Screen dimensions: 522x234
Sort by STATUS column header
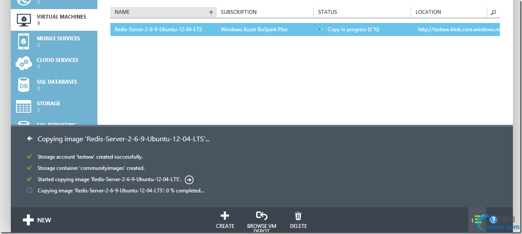coord(327,12)
